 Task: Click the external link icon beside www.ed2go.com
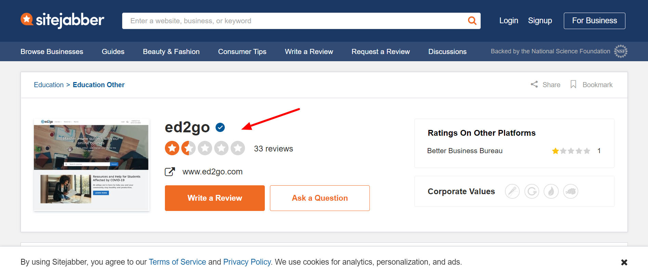169,171
